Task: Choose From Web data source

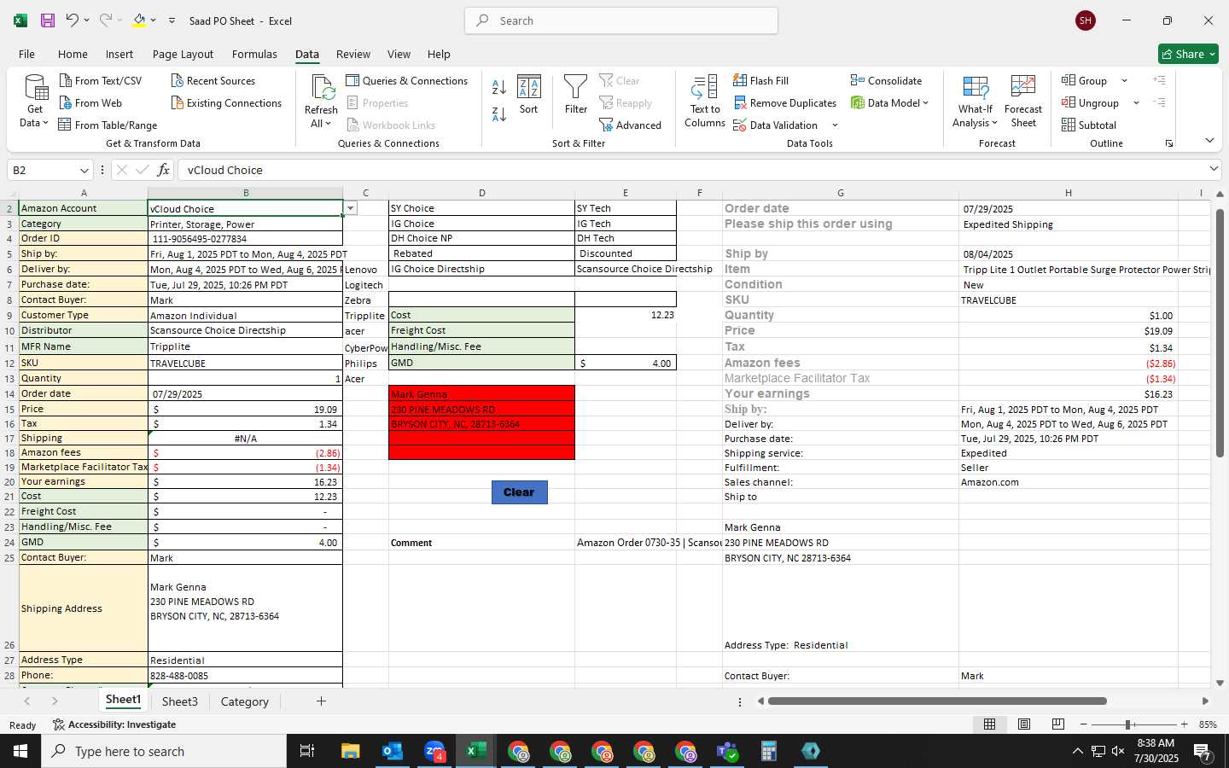Action: tap(90, 103)
